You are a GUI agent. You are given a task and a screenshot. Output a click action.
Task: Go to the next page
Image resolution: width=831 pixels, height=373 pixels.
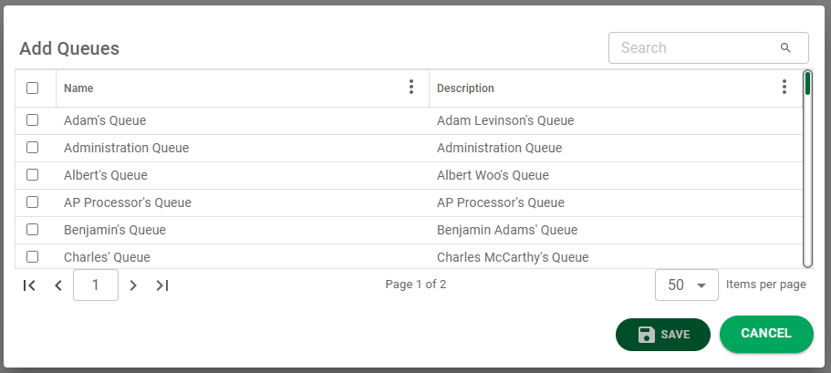click(133, 285)
